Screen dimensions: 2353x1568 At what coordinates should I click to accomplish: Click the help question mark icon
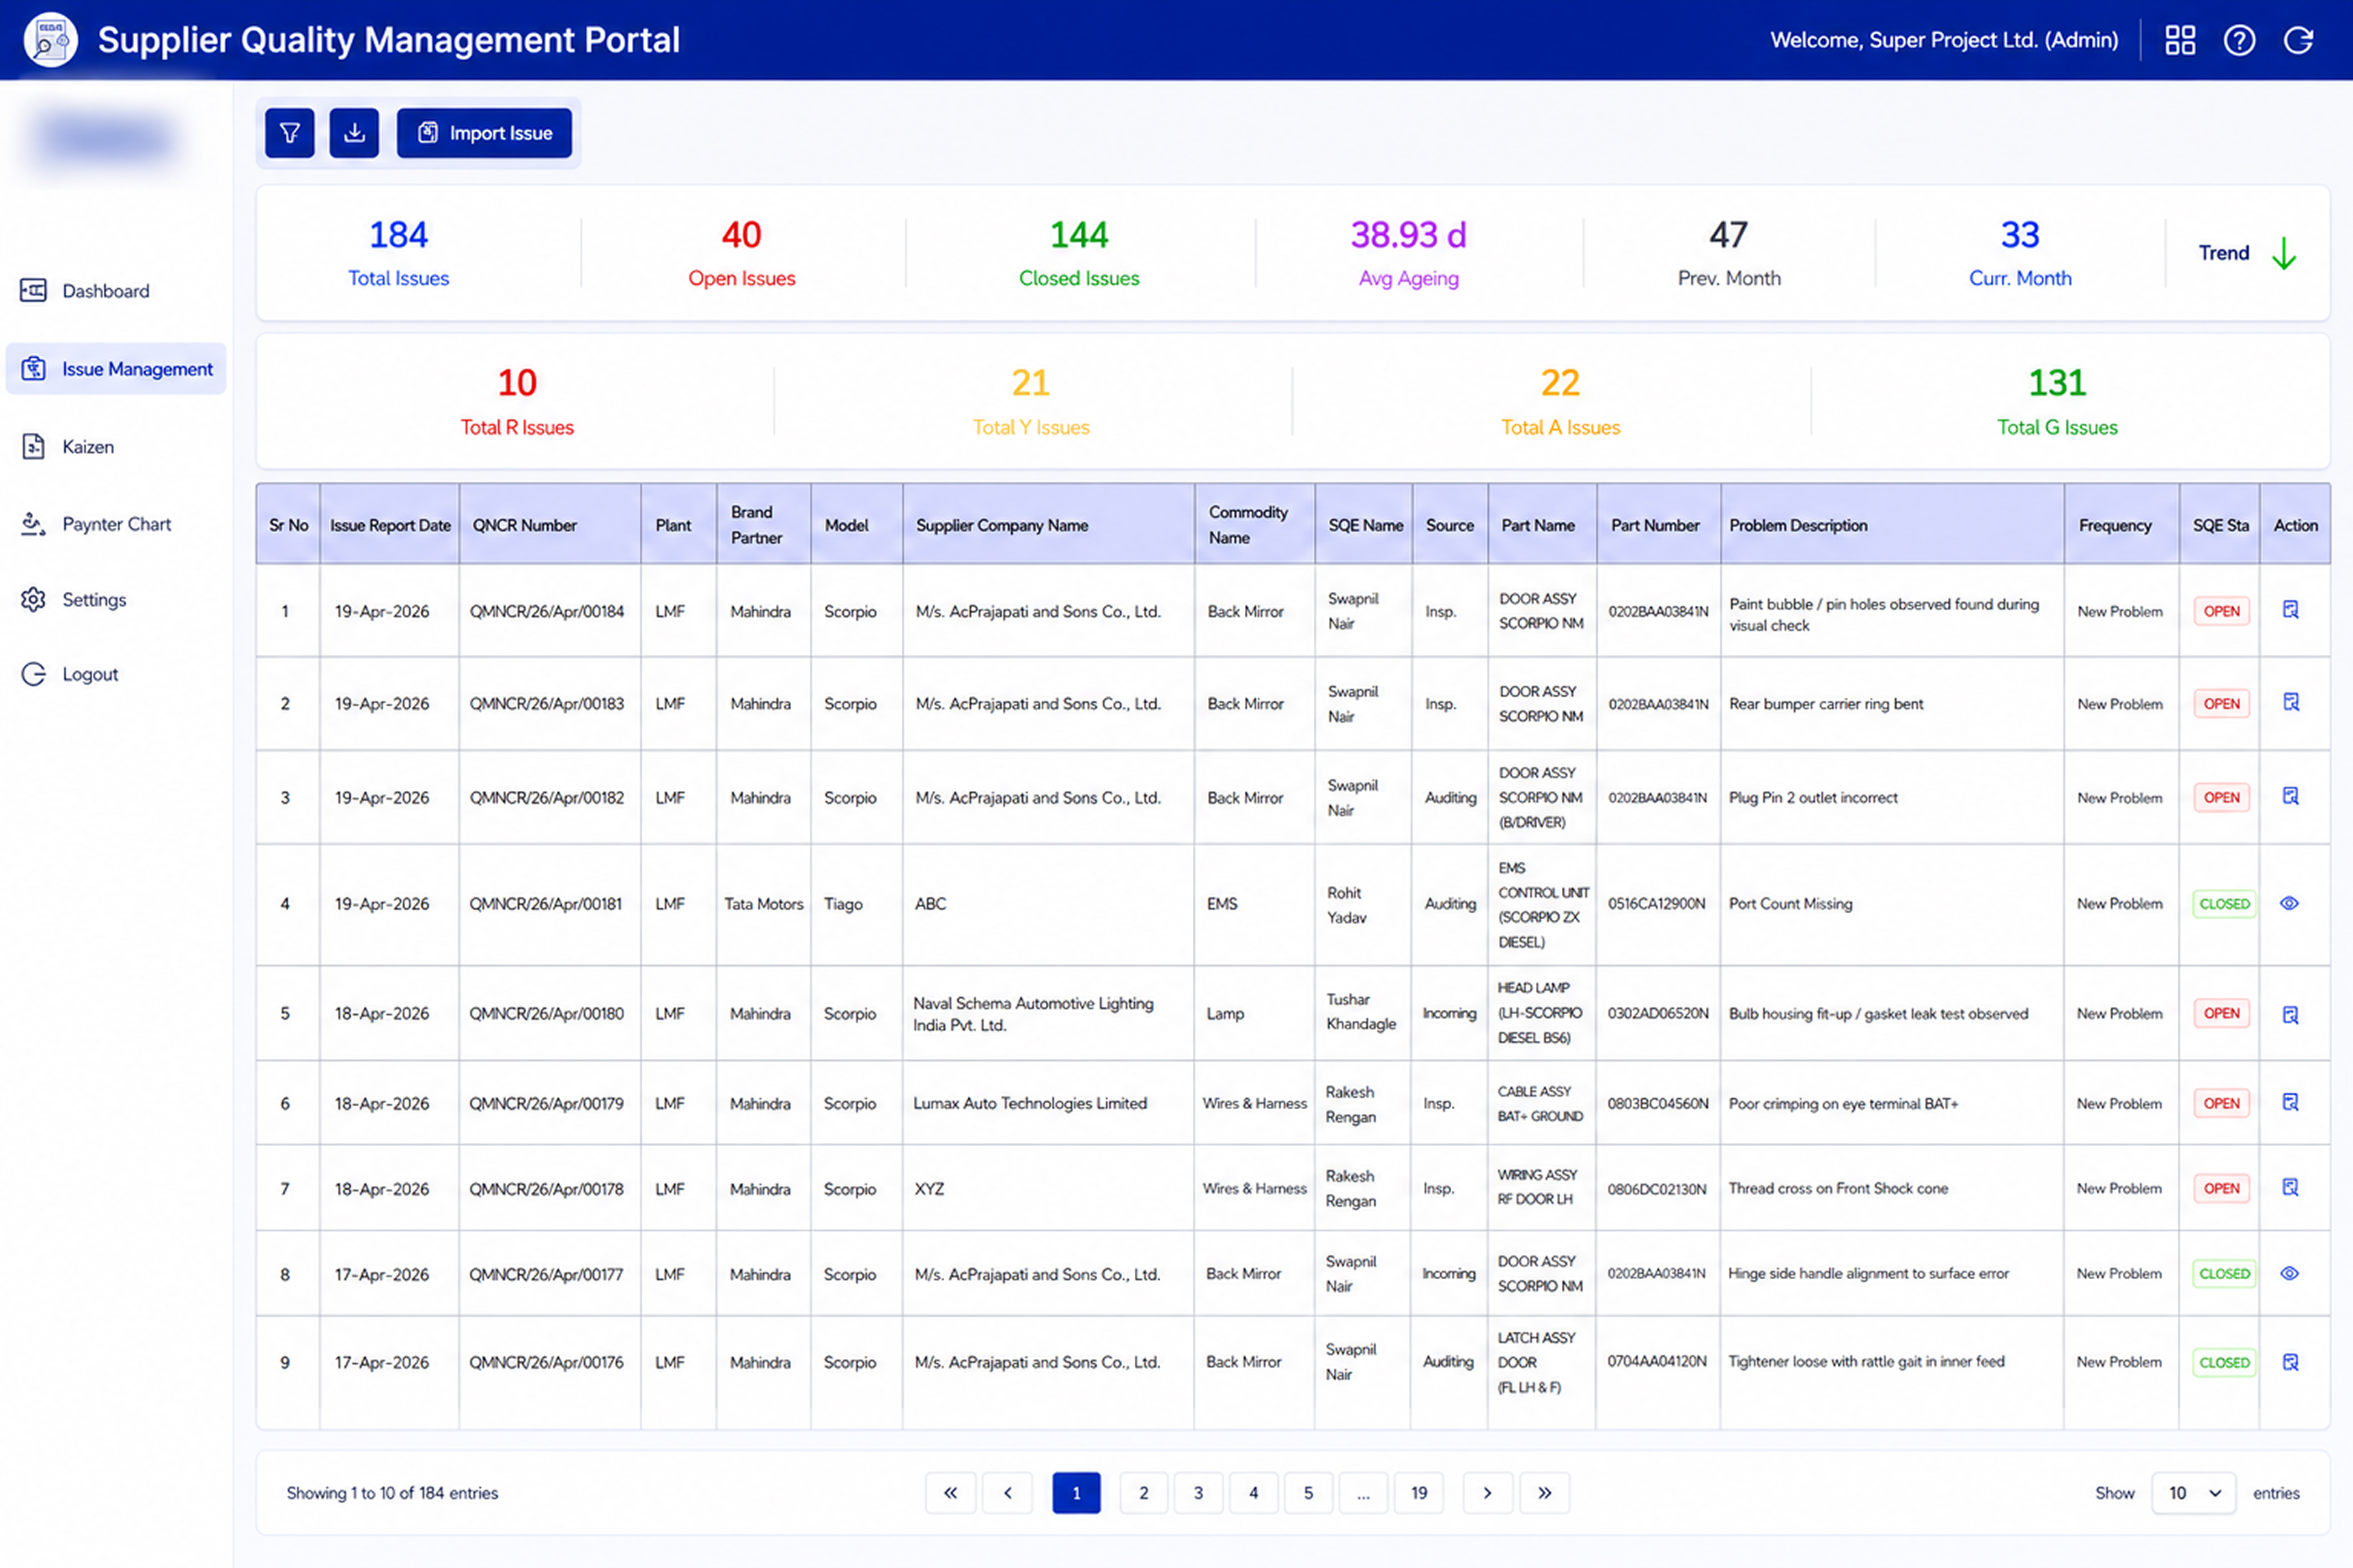tap(2239, 40)
